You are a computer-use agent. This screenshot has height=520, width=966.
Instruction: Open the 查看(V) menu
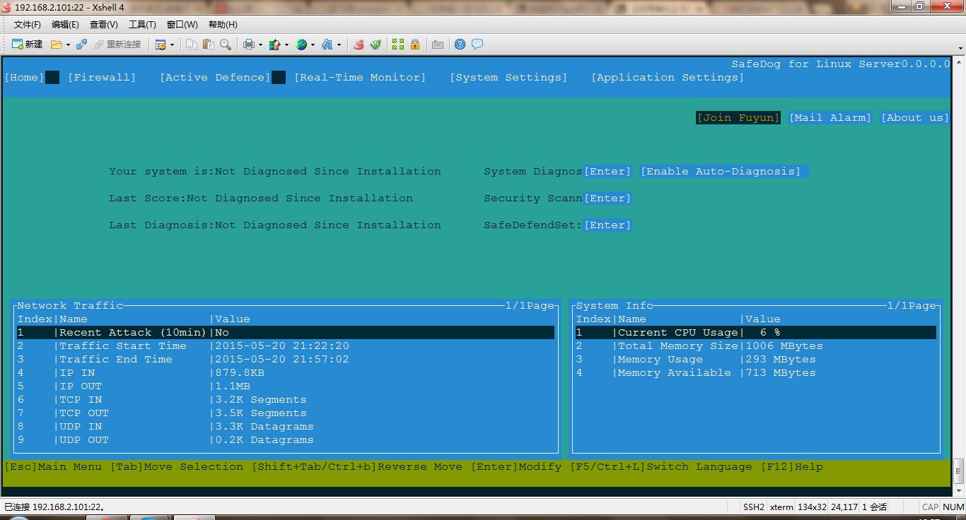tap(104, 25)
